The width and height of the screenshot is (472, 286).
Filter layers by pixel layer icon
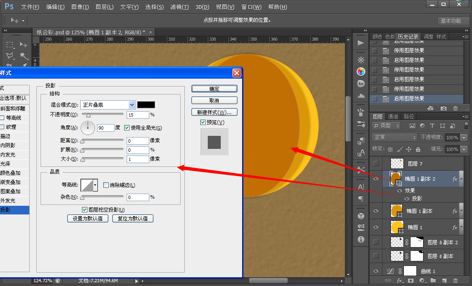(x=412, y=125)
